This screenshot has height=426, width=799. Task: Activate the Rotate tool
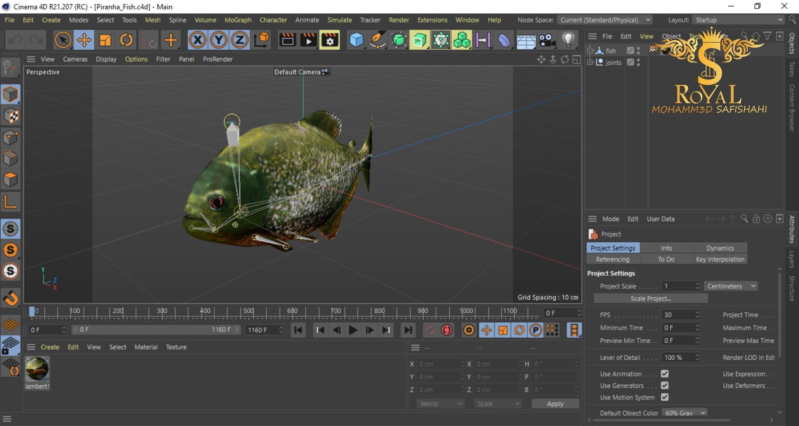coord(126,40)
